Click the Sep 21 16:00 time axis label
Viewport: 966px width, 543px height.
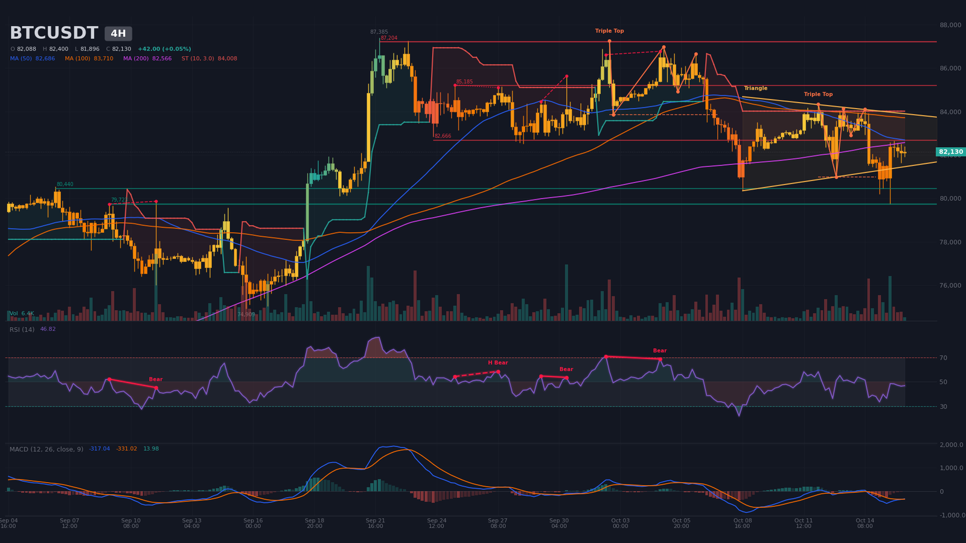coord(376,523)
